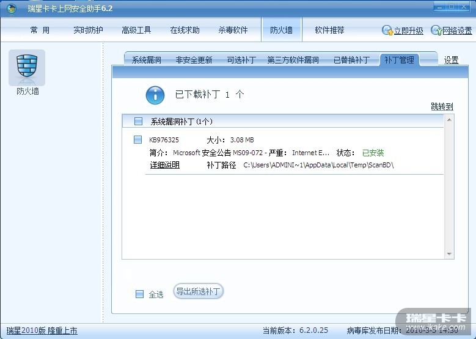Click the 导出所选补丁 button
Screen dimensions: 476x339
tap(198, 291)
